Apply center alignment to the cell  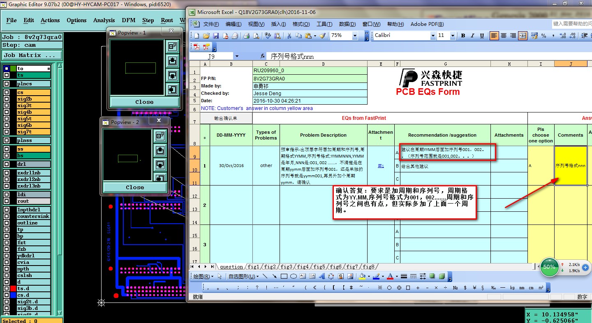[504, 36]
